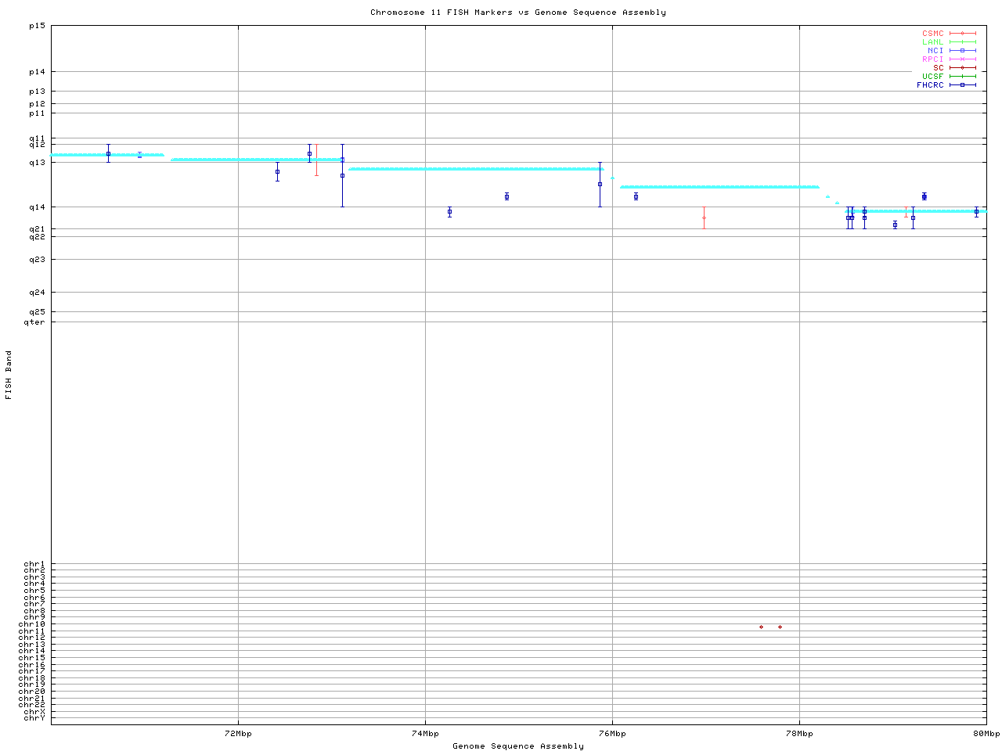This screenshot has width=1002, height=751.
Task: Click the q22 band label
Action: pos(38,236)
